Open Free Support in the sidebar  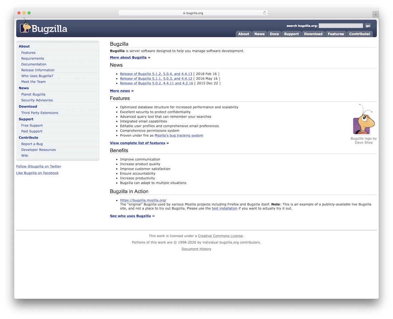pos(32,126)
